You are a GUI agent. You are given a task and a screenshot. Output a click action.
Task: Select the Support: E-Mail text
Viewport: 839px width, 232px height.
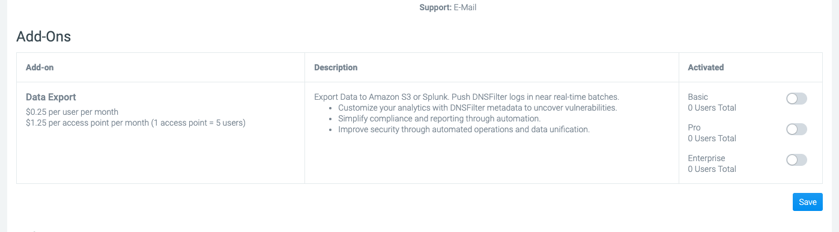tap(448, 8)
